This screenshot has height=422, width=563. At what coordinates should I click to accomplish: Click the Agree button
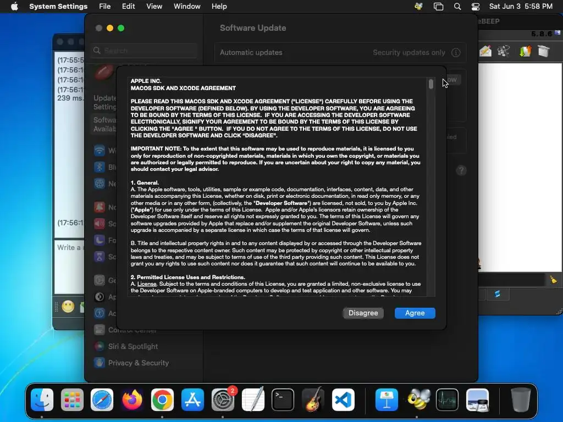(415, 313)
